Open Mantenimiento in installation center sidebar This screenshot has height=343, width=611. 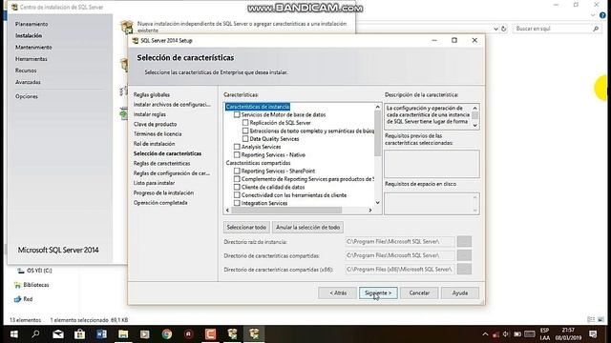click(33, 47)
